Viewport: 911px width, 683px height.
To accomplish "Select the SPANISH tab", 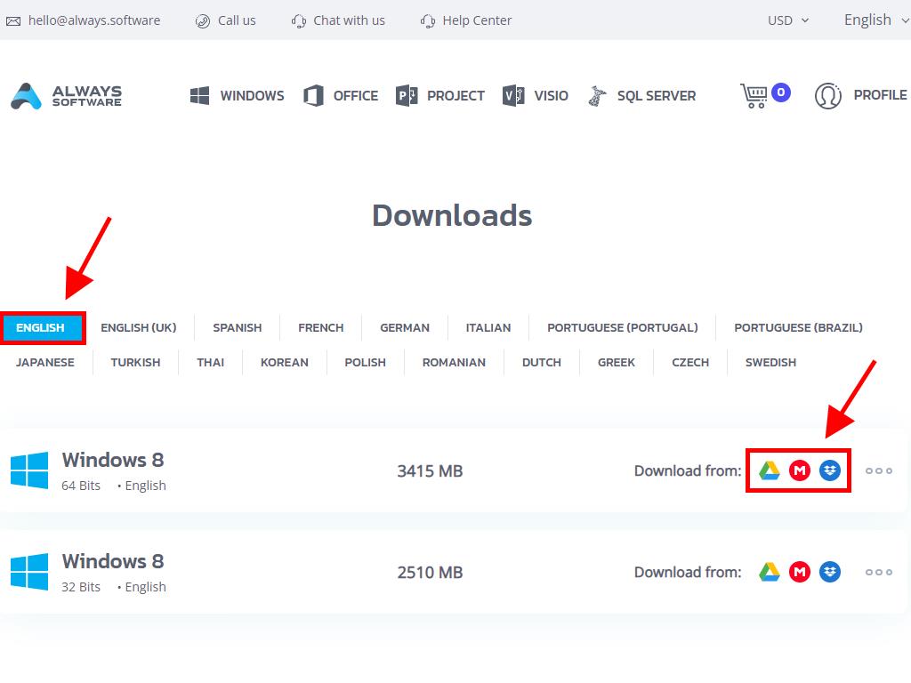I will pyautogui.click(x=237, y=327).
